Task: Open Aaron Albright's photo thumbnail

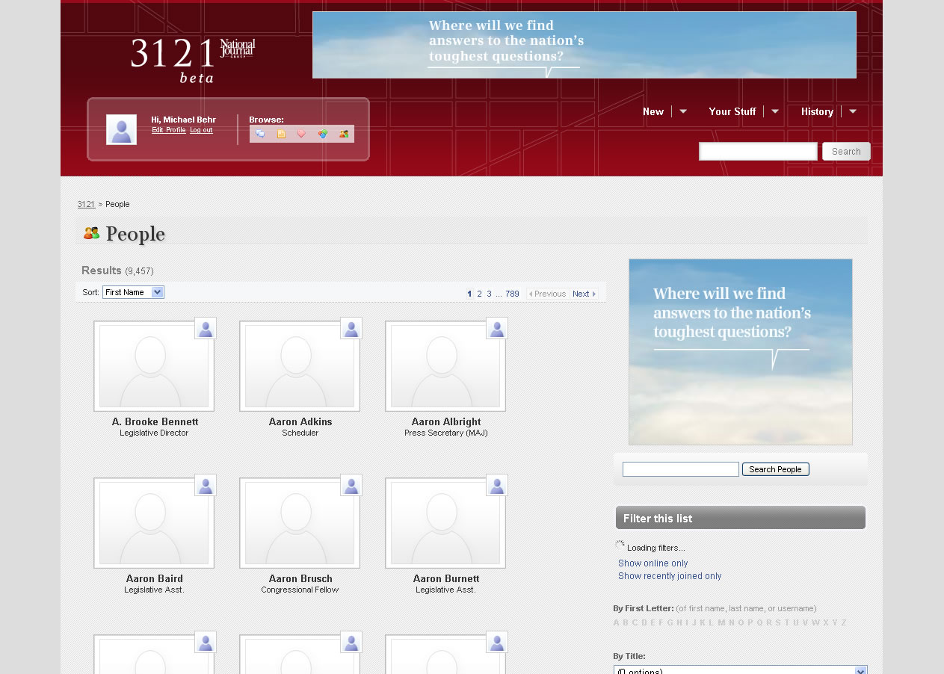Action: [445, 366]
